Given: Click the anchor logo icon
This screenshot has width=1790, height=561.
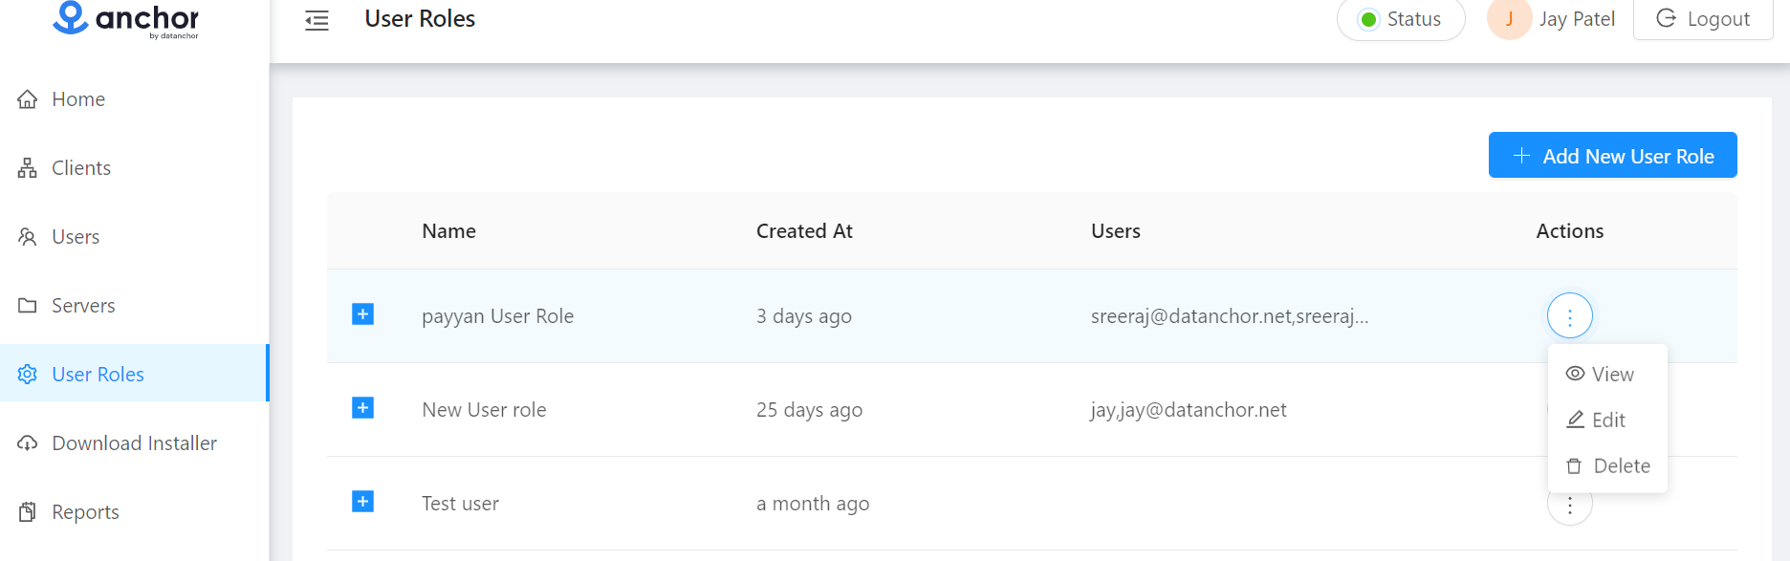Looking at the screenshot, I should 71,17.
